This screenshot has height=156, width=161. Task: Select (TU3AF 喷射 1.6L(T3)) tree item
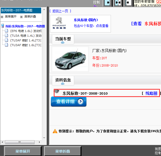[26, 45]
